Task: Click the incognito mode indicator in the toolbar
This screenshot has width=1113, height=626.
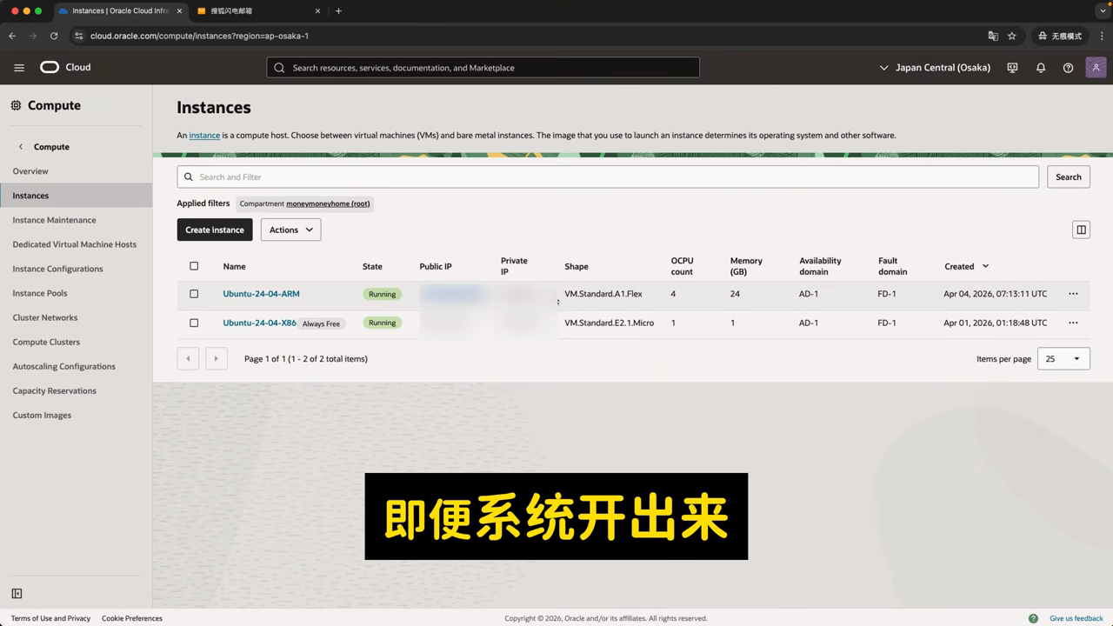Action: (x=1061, y=36)
